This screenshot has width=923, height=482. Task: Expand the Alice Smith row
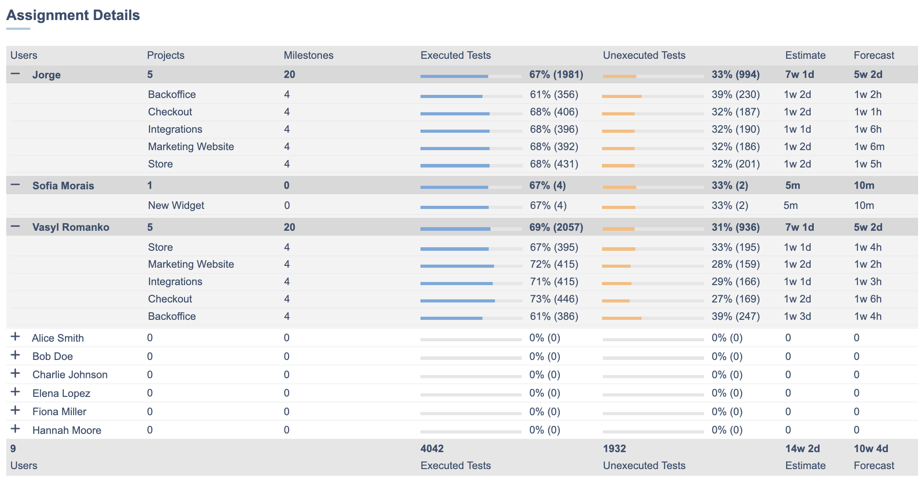coord(15,337)
